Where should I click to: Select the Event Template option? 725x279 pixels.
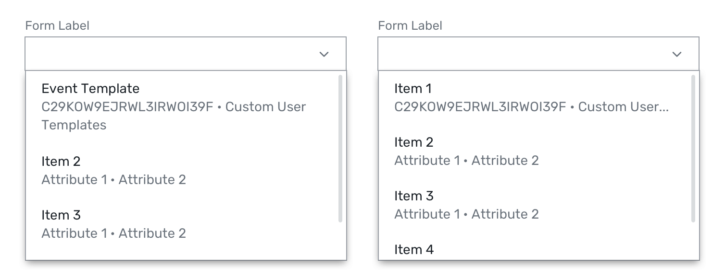182,106
